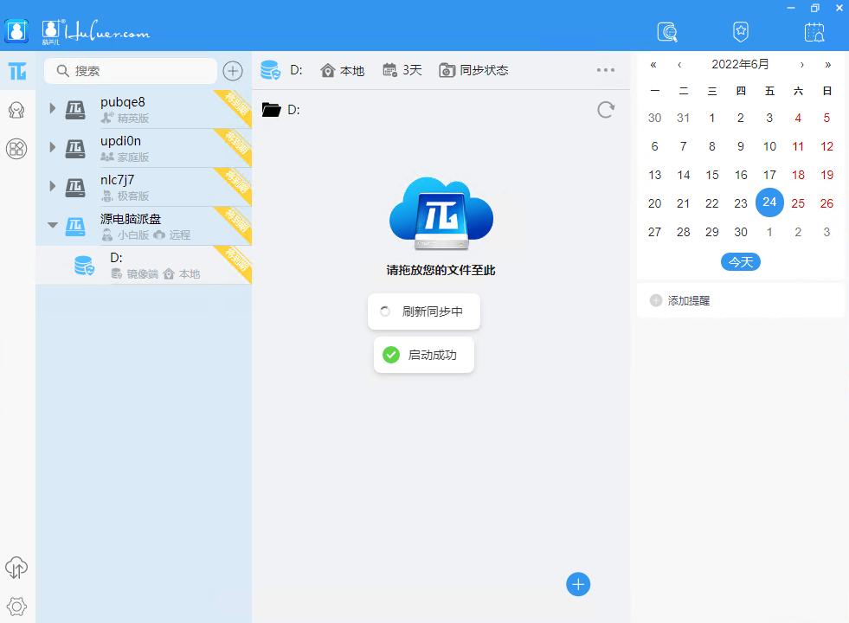Select the drive/disk panel icon in left sidebar
The height and width of the screenshot is (623, 849).
coord(17,71)
